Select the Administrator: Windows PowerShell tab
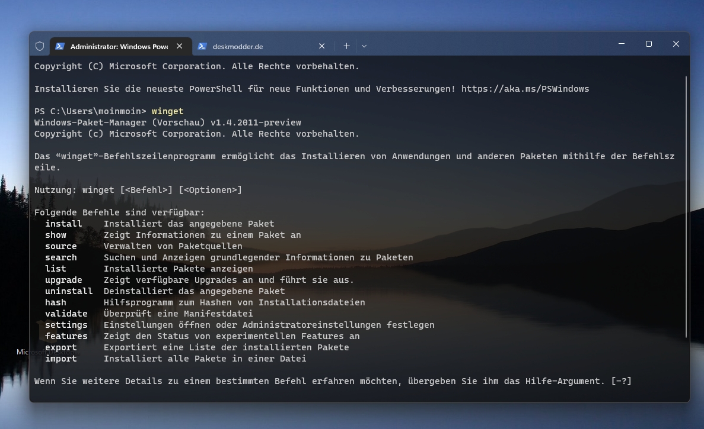The image size is (704, 429). [x=120, y=46]
